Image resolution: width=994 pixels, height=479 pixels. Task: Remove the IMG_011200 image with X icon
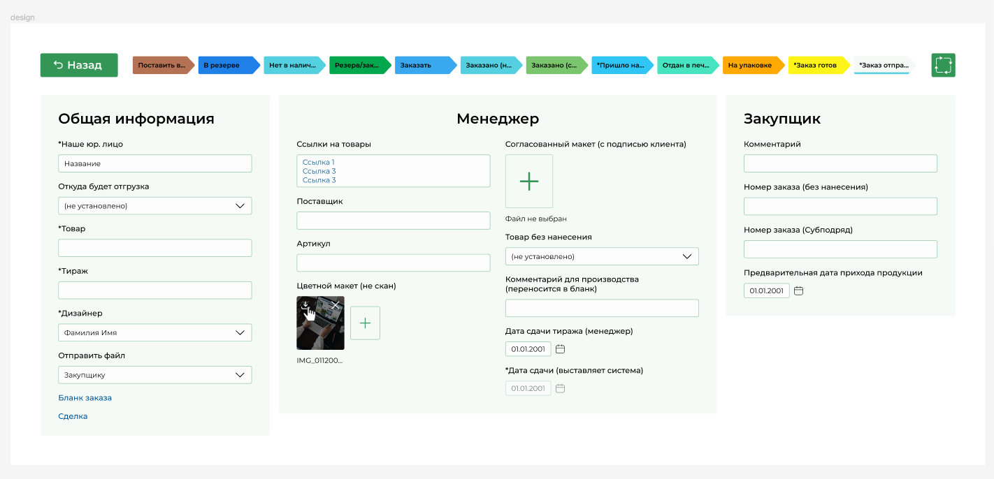pyautogui.click(x=336, y=305)
